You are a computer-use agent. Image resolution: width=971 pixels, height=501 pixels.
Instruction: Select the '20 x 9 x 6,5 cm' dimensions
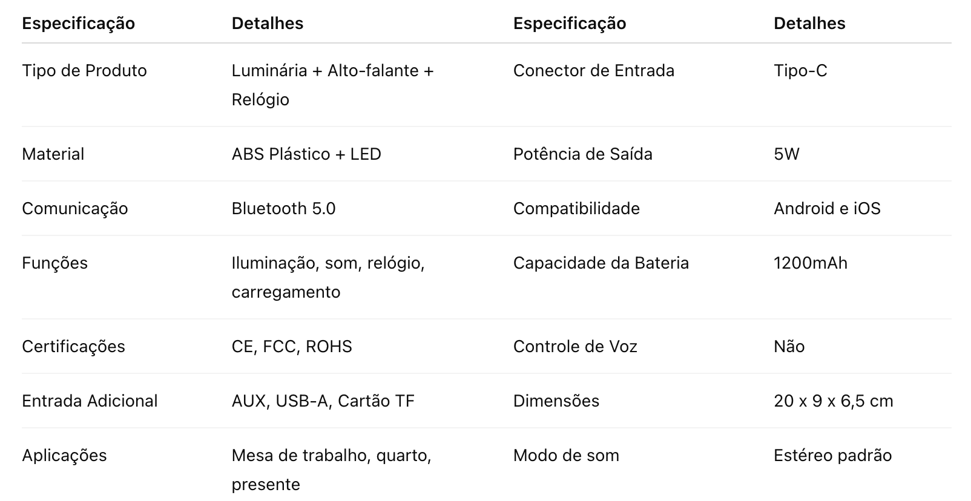833,401
